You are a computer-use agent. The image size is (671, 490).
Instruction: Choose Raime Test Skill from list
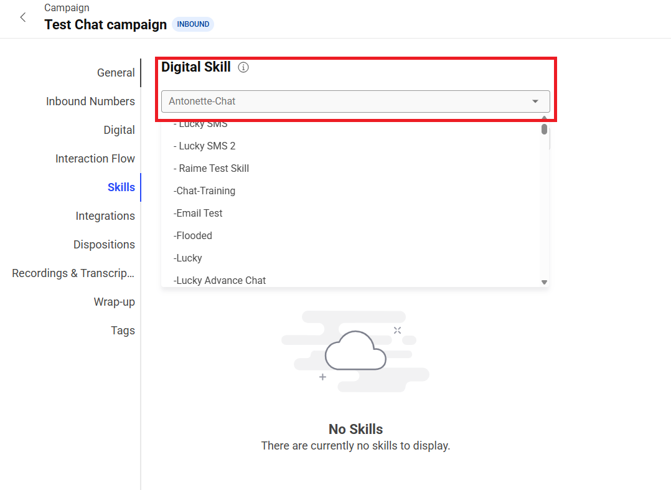(355, 169)
